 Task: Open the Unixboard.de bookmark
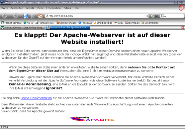coord(103,23)
